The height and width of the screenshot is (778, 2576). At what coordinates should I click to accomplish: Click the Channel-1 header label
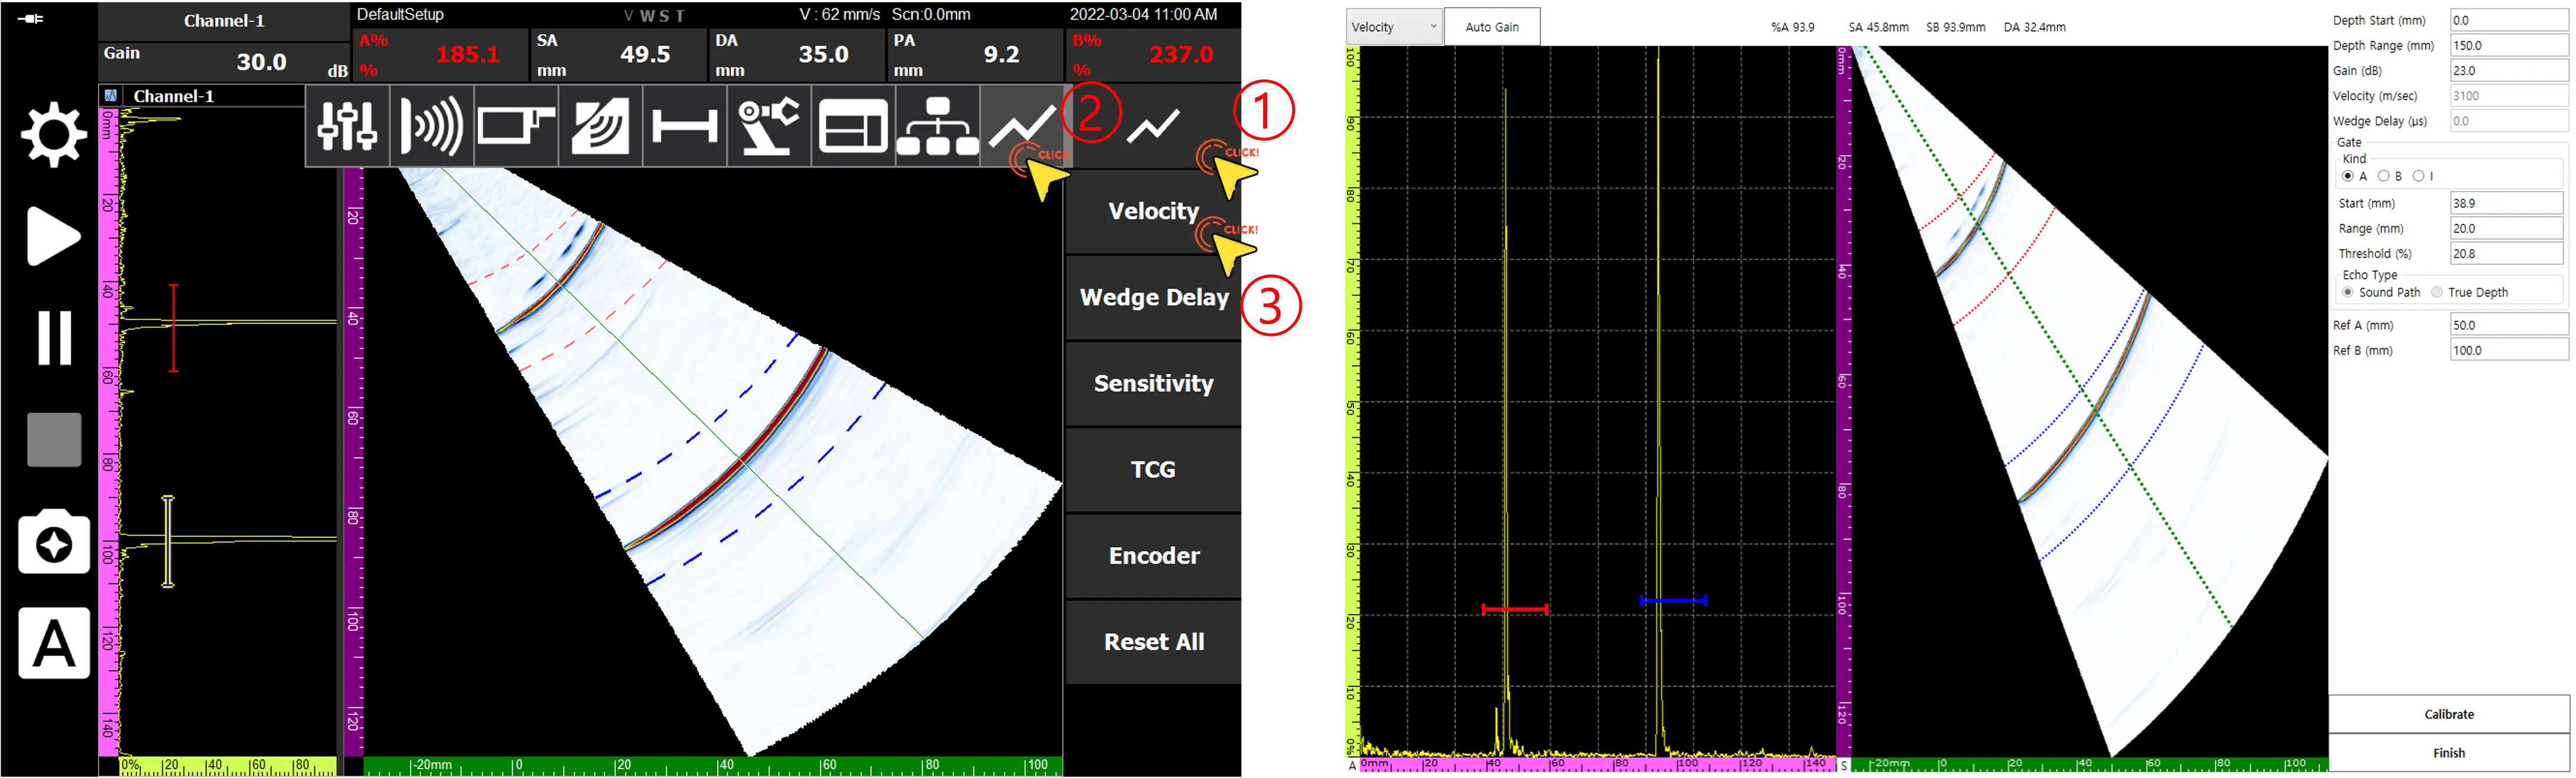pos(224,21)
